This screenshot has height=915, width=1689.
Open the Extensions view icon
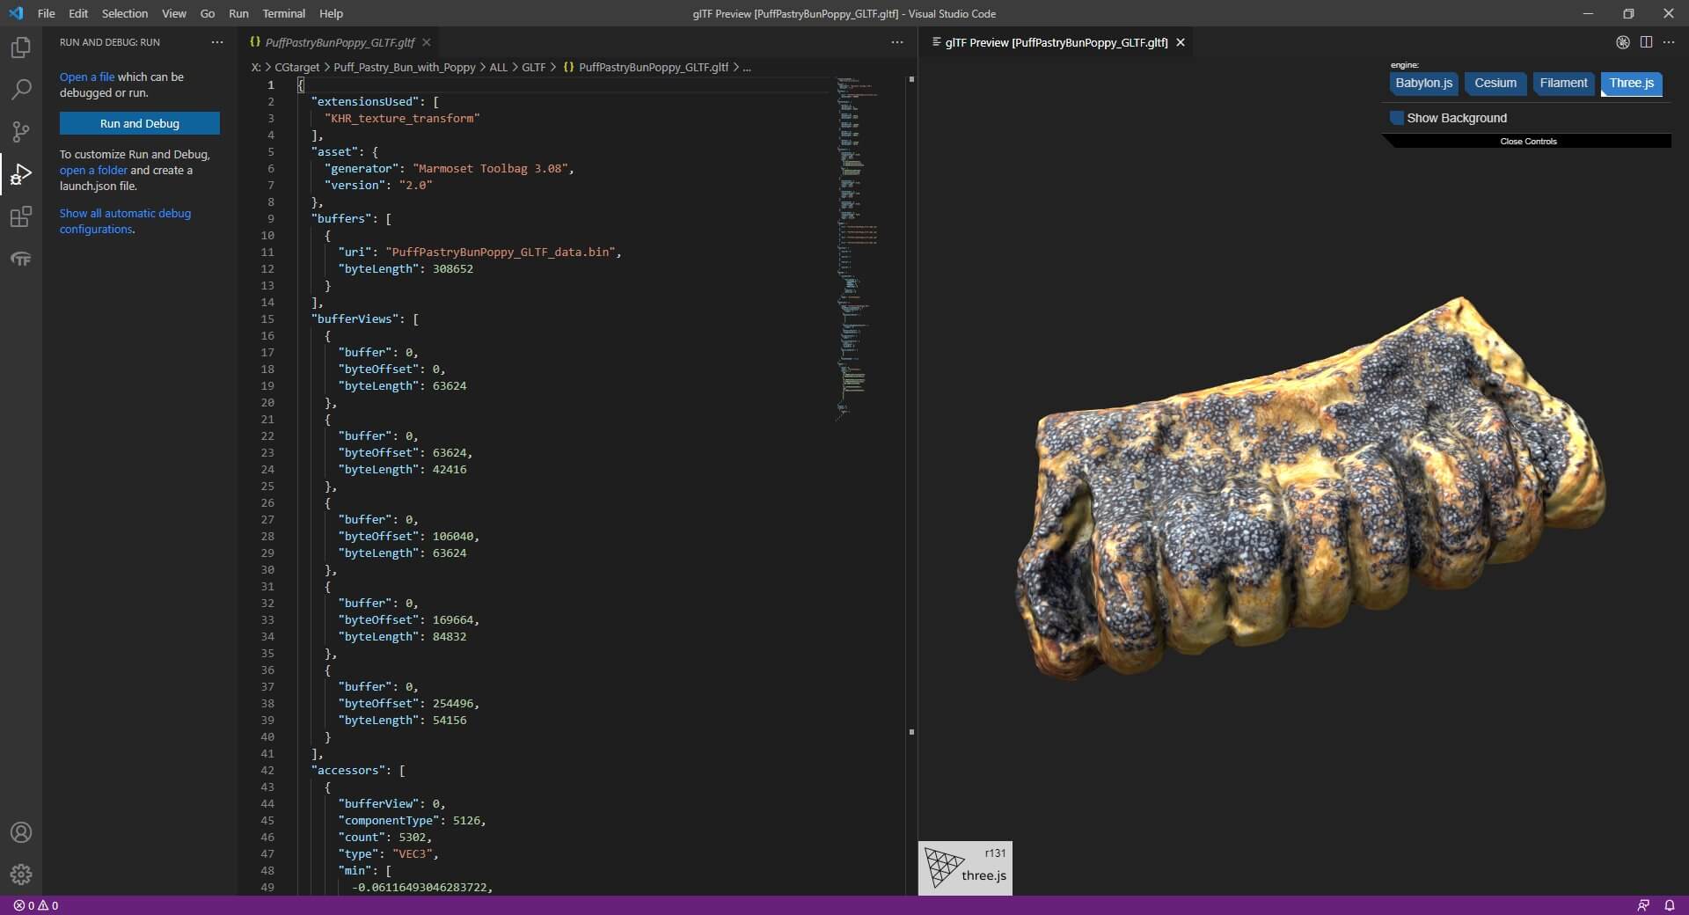pos(20,216)
